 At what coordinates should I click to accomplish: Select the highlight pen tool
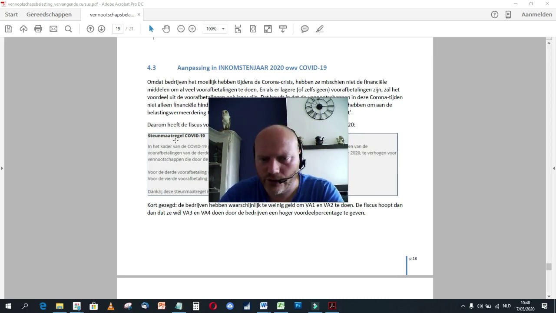point(320,29)
